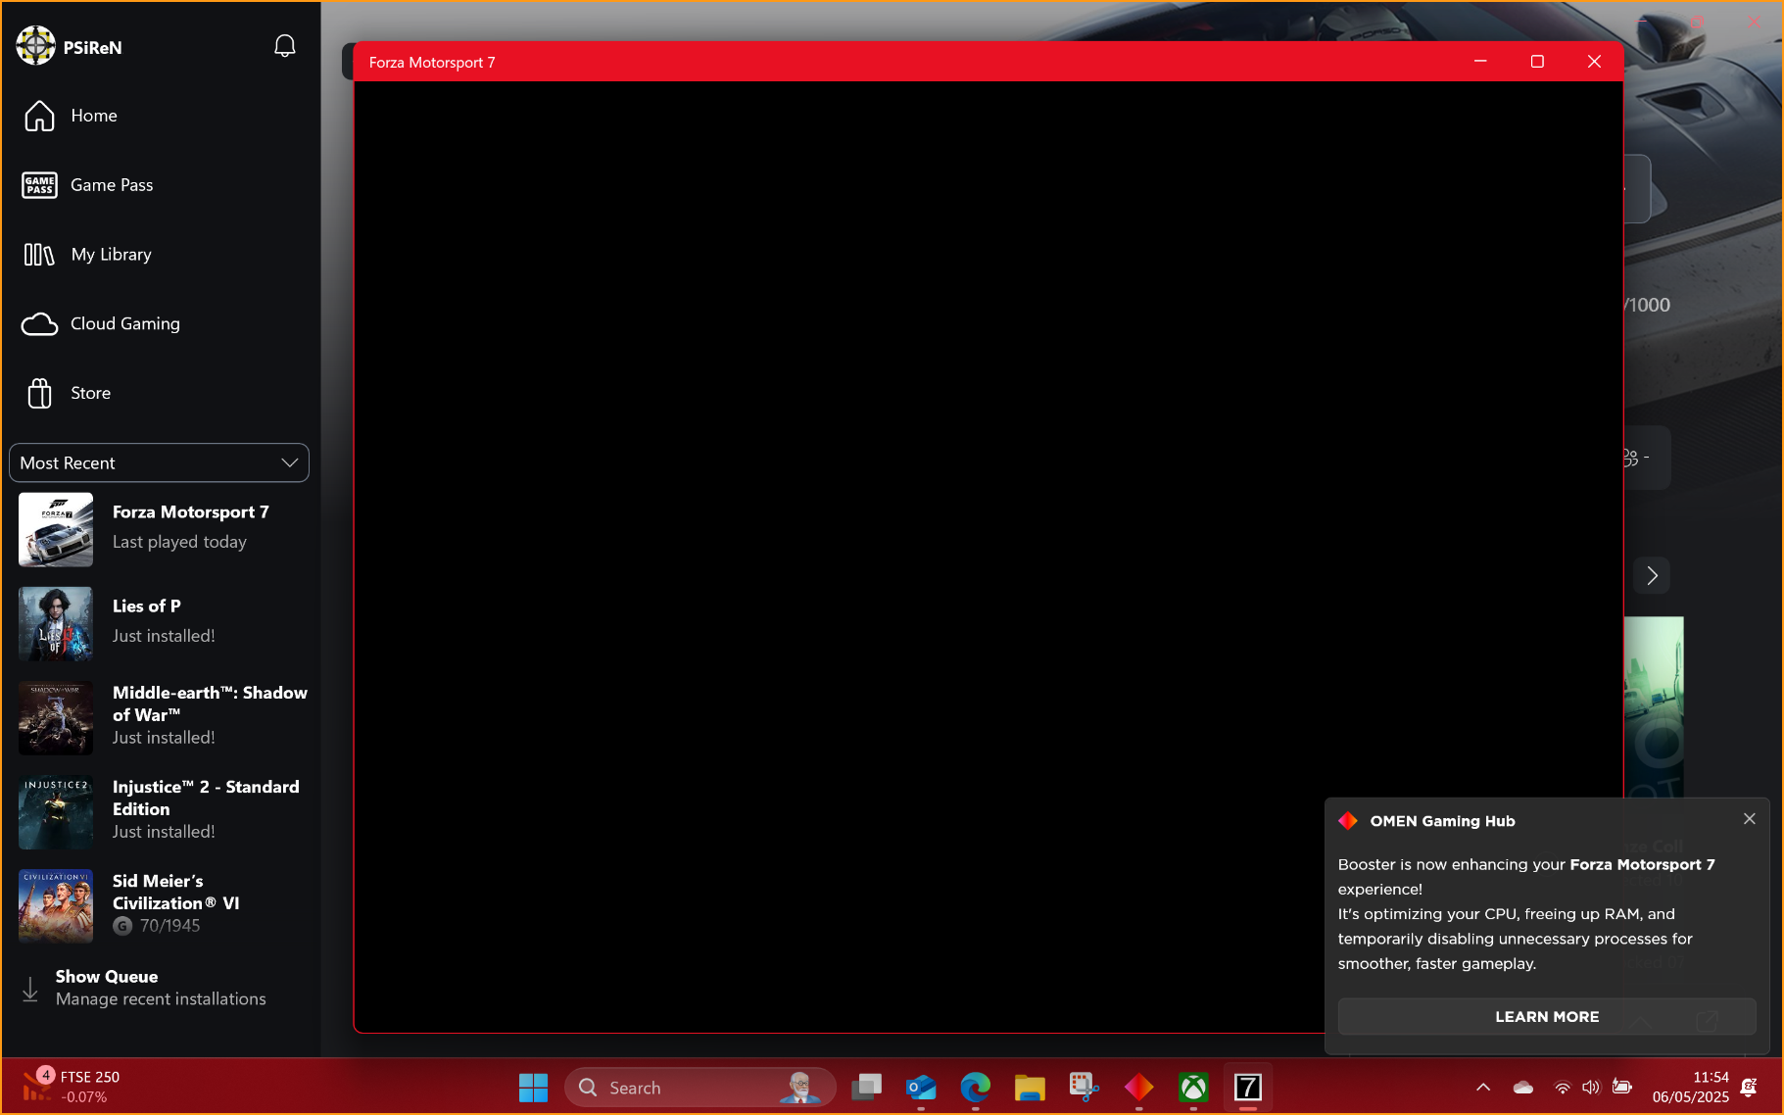Open the notifications bell icon
This screenshot has width=1784, height=1115.
point(284,46)
